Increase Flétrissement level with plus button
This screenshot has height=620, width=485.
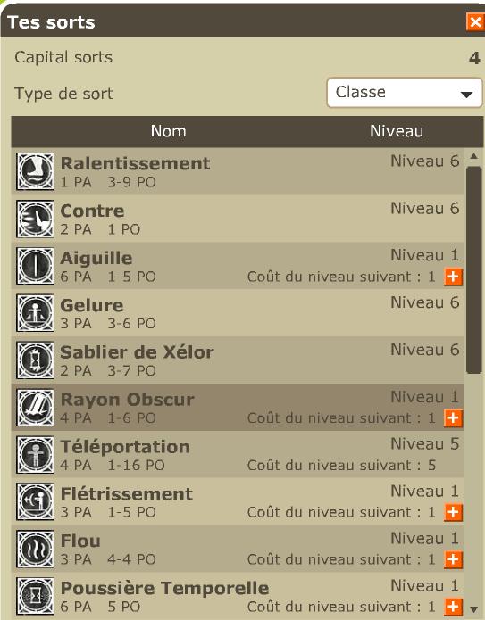pyautogui.click(x=454, y=512)
